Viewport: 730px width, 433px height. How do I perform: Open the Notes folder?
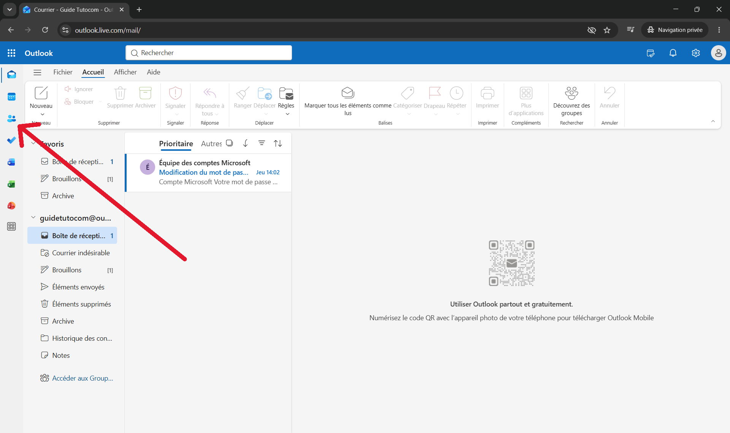tap(72, 356)
